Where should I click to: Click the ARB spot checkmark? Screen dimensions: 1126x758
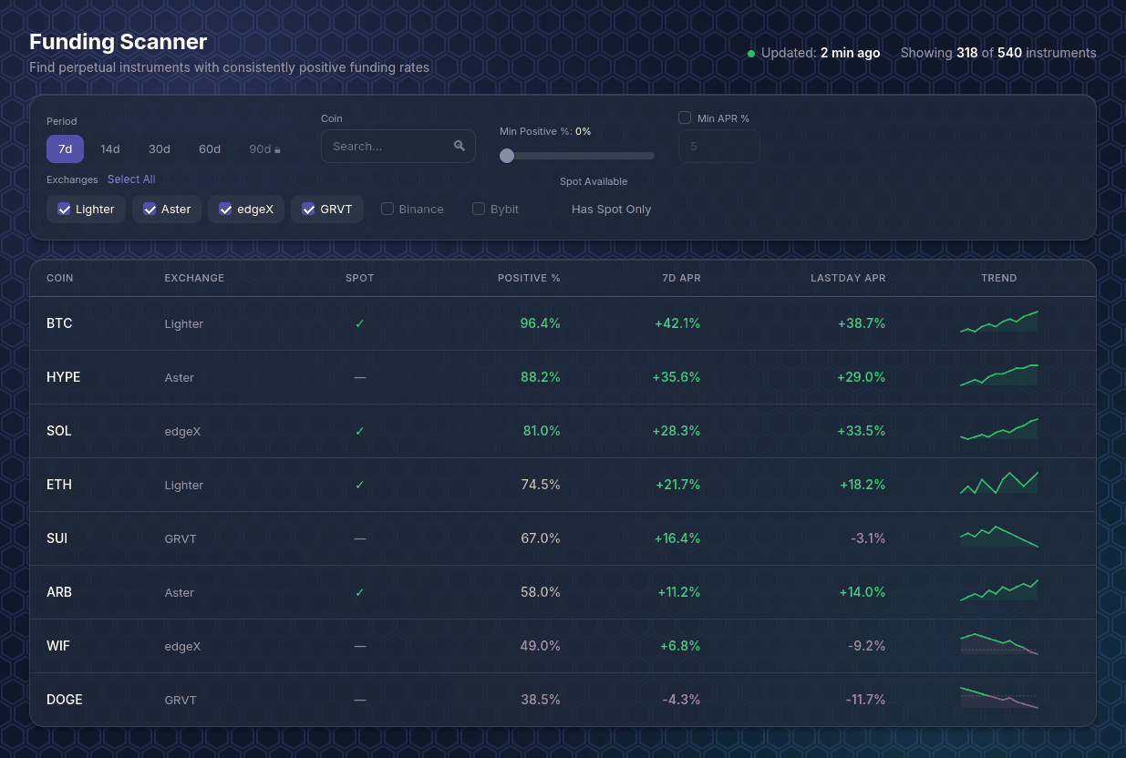pos(360,592)
